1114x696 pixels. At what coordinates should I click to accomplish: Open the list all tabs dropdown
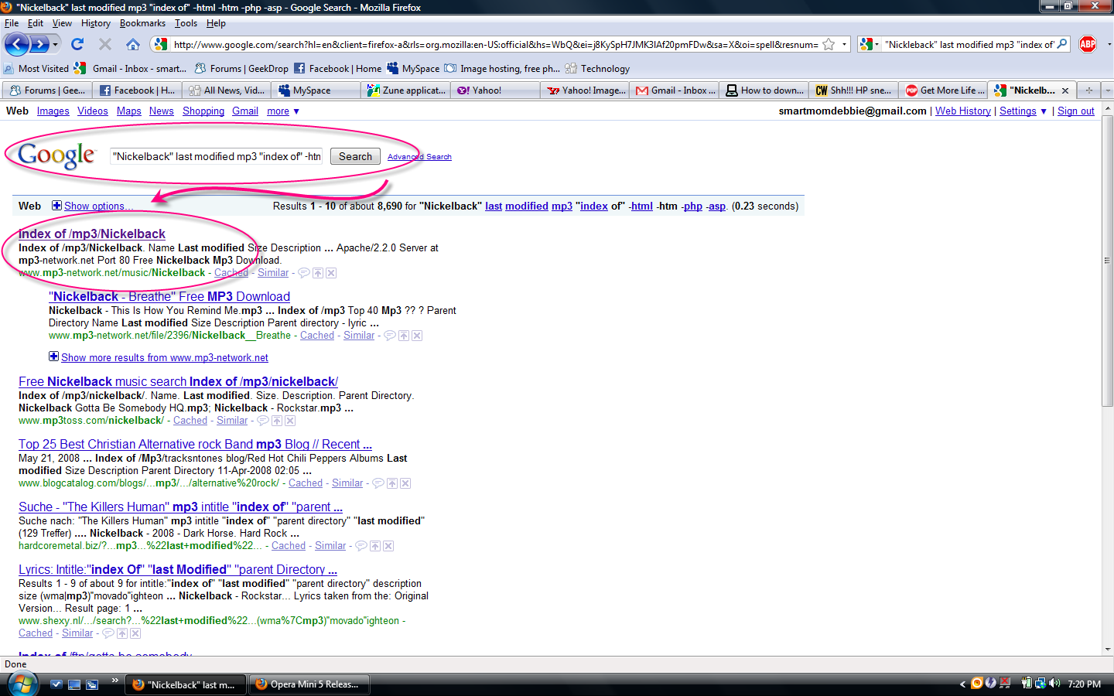click(1107, 90)
